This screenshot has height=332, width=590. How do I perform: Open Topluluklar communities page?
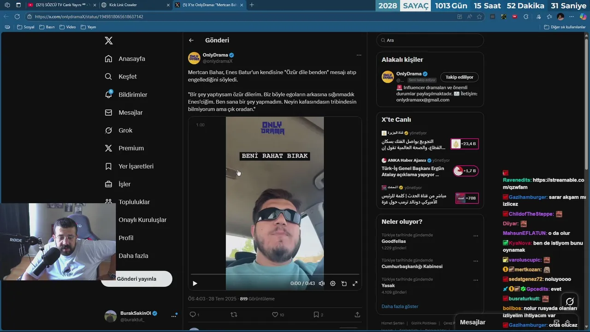tap(127, 202)
